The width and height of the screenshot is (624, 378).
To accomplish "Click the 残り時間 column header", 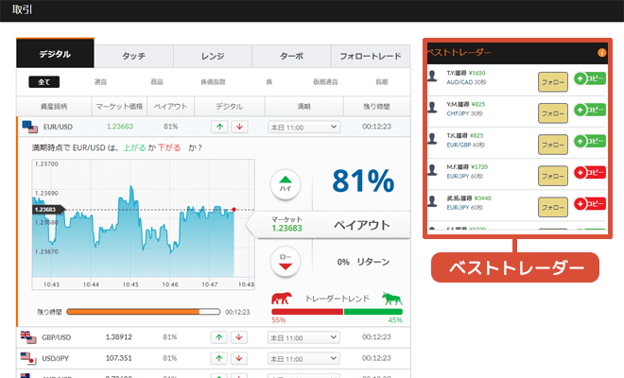I will [376, 106].
